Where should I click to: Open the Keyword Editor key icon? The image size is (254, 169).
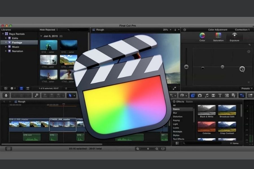36,95
